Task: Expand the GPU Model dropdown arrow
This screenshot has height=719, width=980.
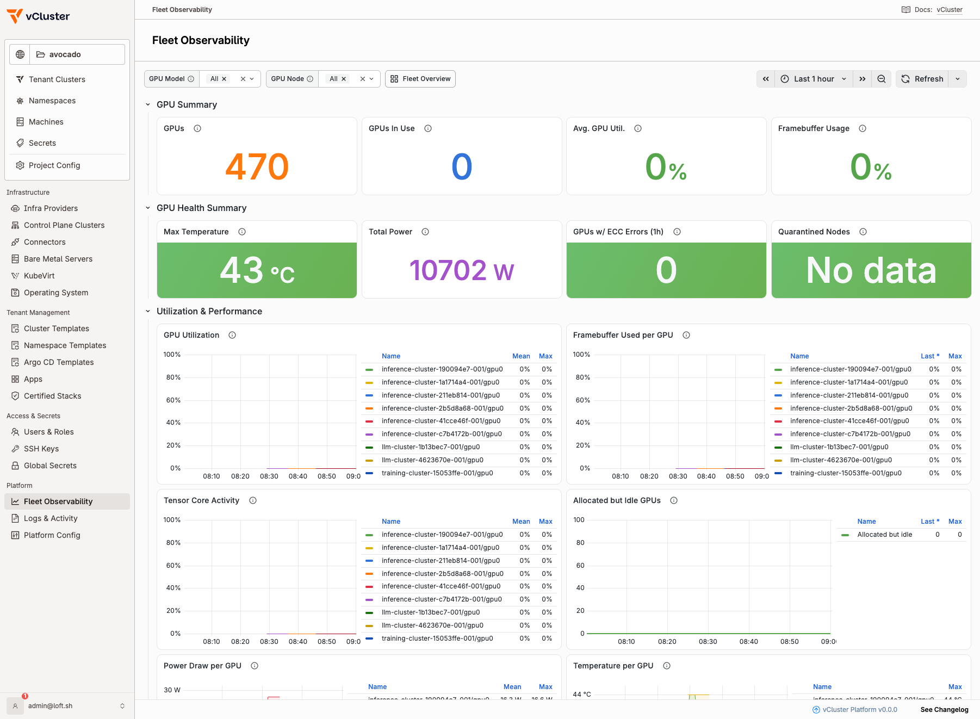Action: click(252, 79)
